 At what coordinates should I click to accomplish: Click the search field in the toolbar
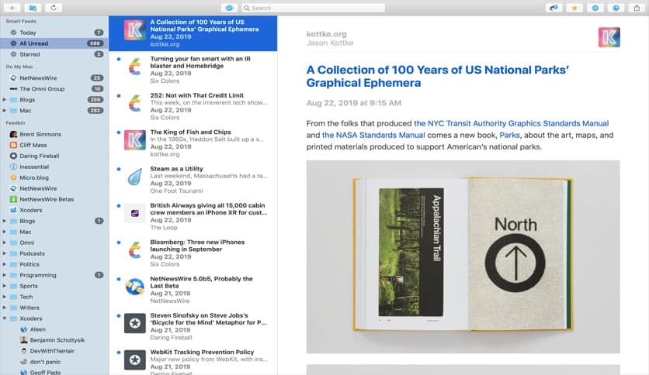(x=313, y=8)
